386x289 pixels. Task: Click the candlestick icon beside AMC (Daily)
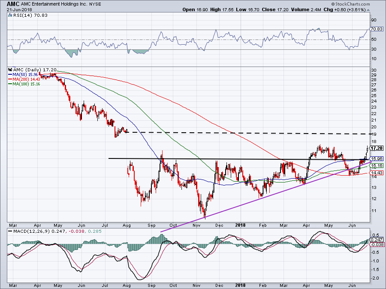(10, 70)
